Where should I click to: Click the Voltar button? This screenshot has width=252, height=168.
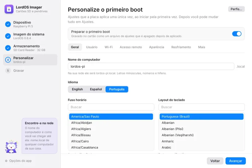pyautogui.click(x=215, y=161)
